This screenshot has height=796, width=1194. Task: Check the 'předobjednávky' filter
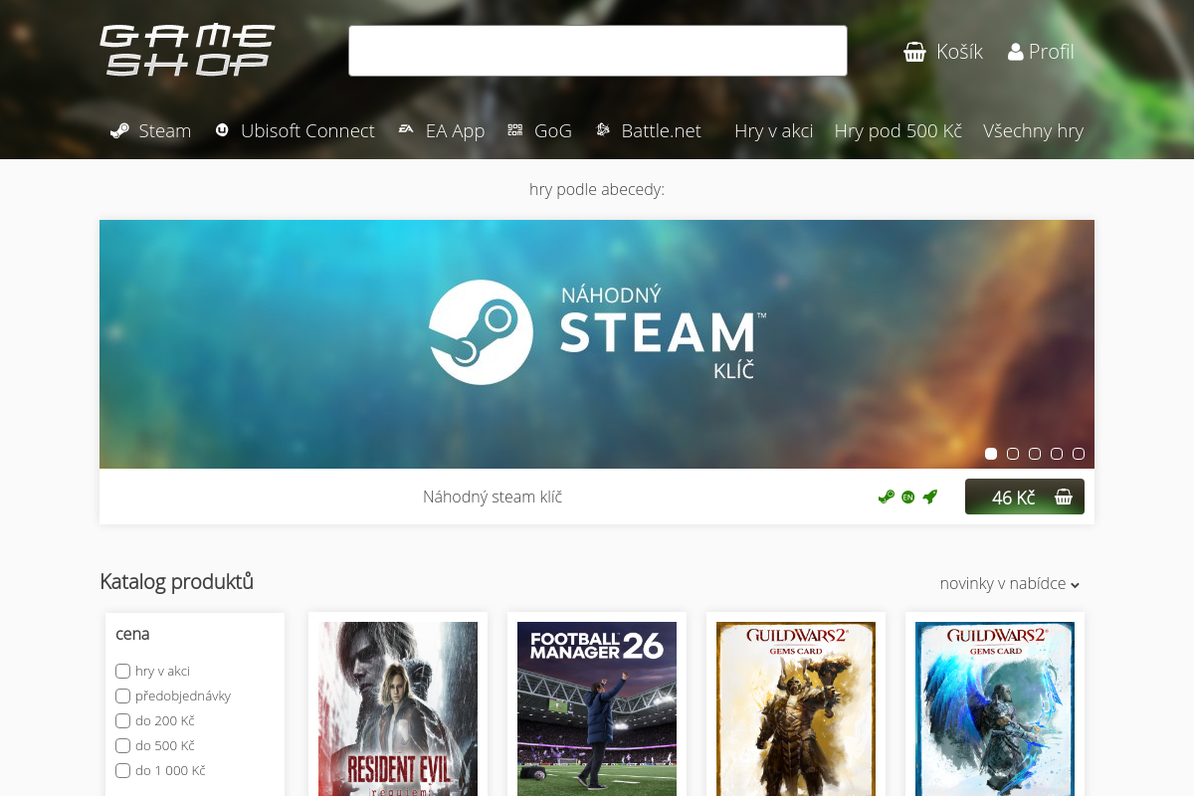123,696
